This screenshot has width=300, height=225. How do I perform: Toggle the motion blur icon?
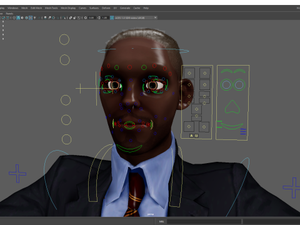pyautogui.click(x=49, y=17)
